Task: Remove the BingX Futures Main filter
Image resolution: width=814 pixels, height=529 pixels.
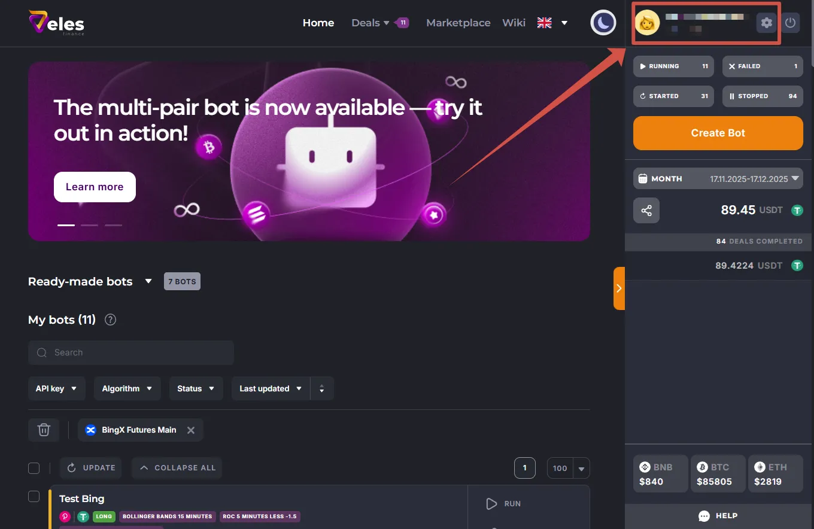Action: (191, 430)
